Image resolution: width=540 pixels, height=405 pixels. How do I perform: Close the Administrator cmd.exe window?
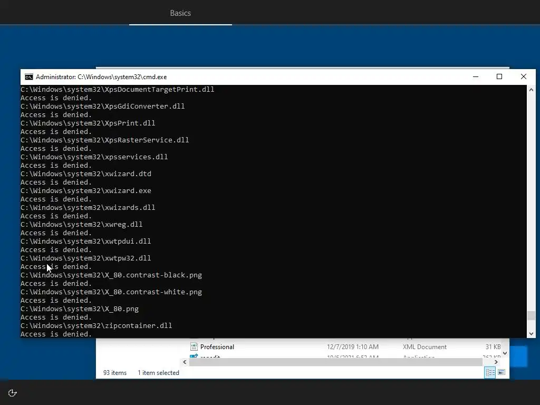click(524, 77)
